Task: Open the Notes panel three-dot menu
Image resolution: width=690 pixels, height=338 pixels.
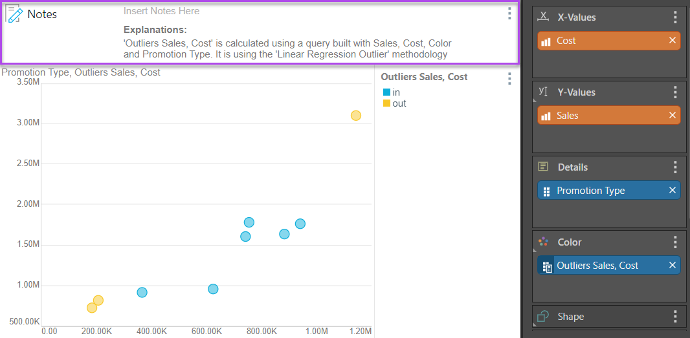Action: click(x=509, y=14)
